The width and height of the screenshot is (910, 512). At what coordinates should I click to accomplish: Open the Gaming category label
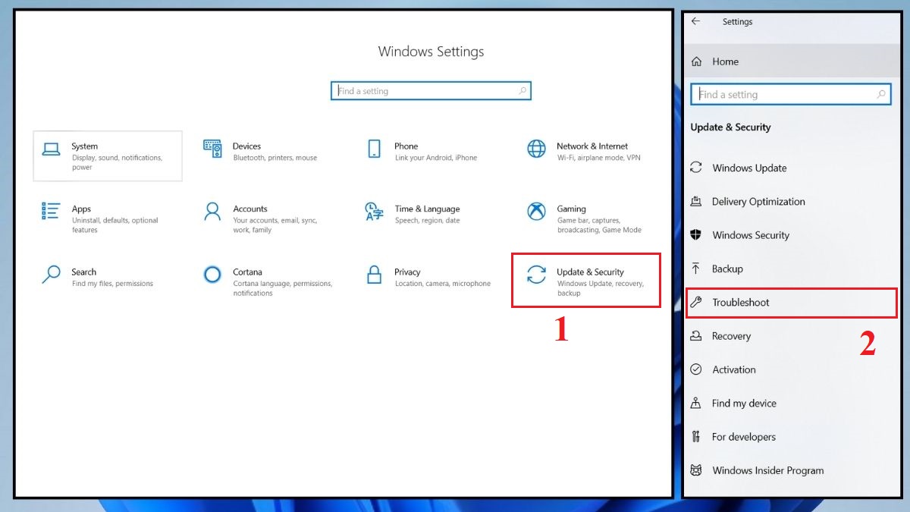tap(572, 209)
